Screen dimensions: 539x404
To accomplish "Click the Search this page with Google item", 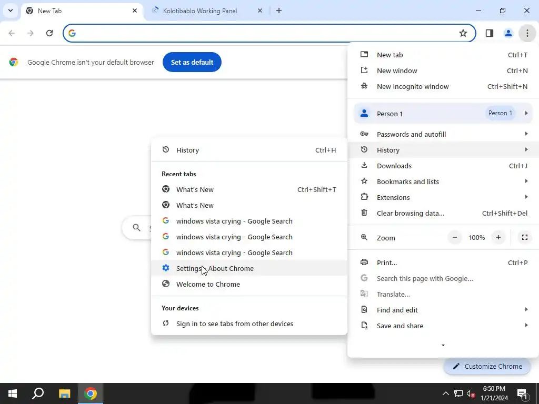I will click(x=443, y=279).
